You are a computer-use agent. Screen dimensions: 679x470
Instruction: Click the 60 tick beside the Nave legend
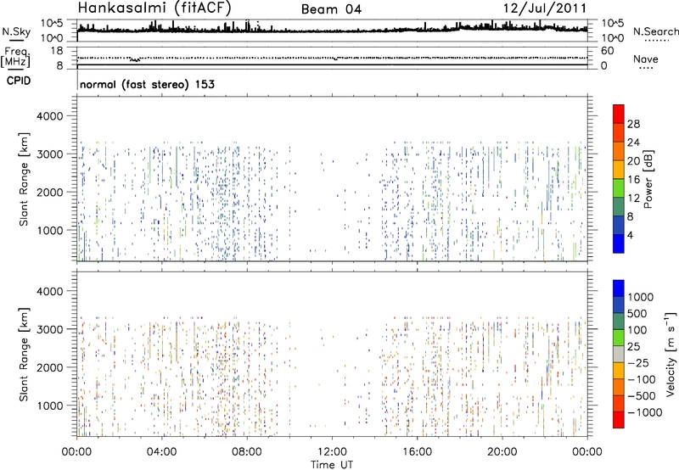(x=607, y=51)
